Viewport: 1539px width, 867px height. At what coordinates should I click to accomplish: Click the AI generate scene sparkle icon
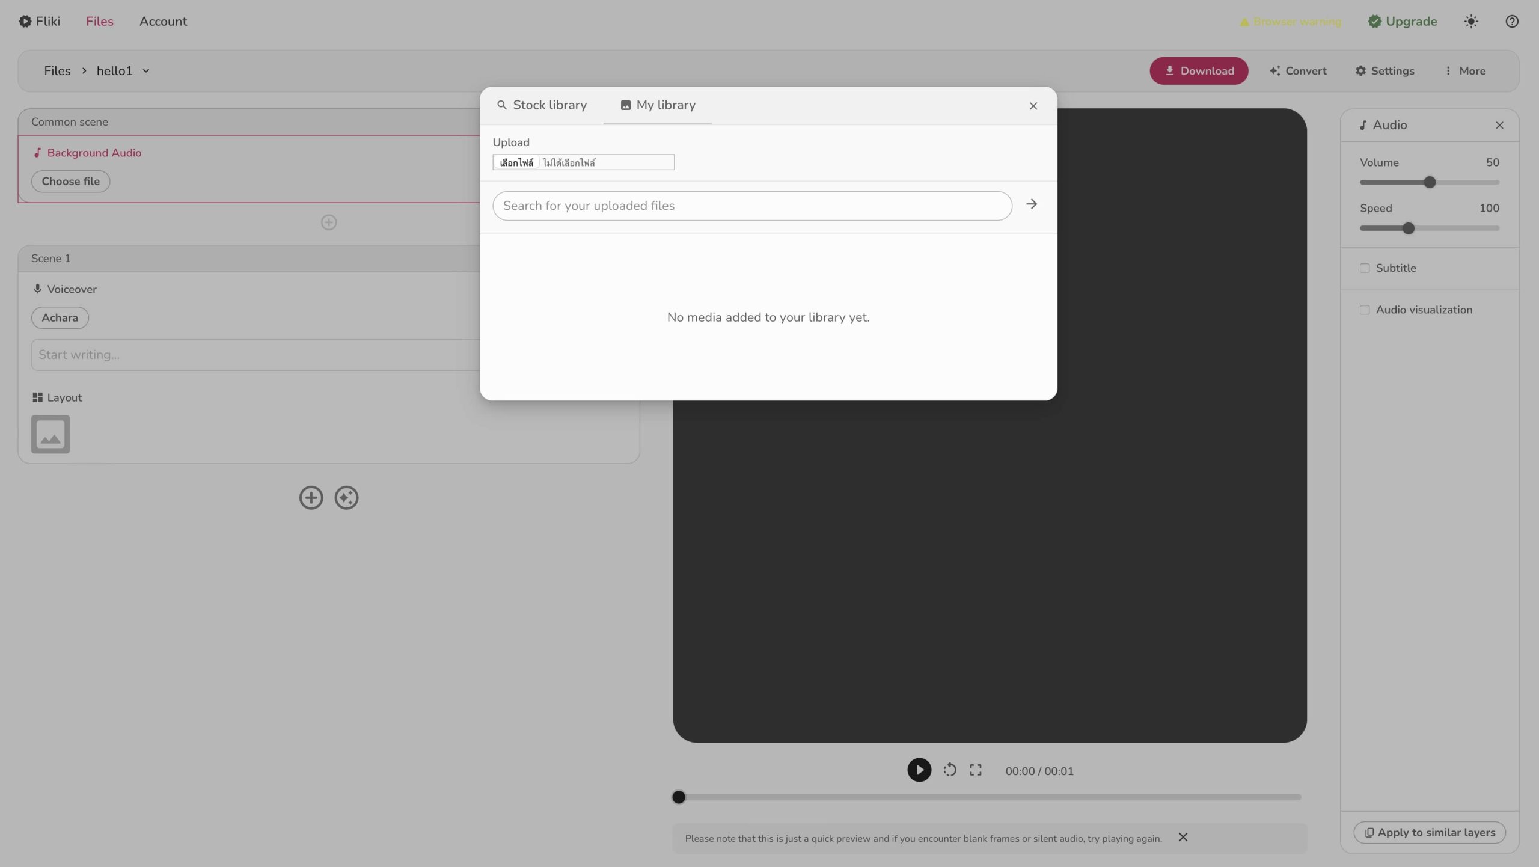[x=346, y=498]
